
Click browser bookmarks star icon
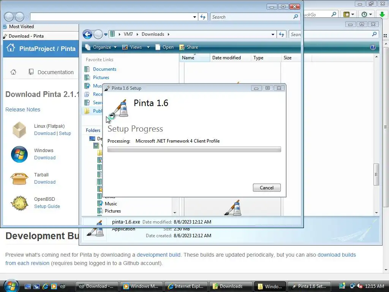(346, 14)
